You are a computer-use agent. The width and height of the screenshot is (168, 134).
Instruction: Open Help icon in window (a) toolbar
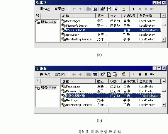(123, 9)
